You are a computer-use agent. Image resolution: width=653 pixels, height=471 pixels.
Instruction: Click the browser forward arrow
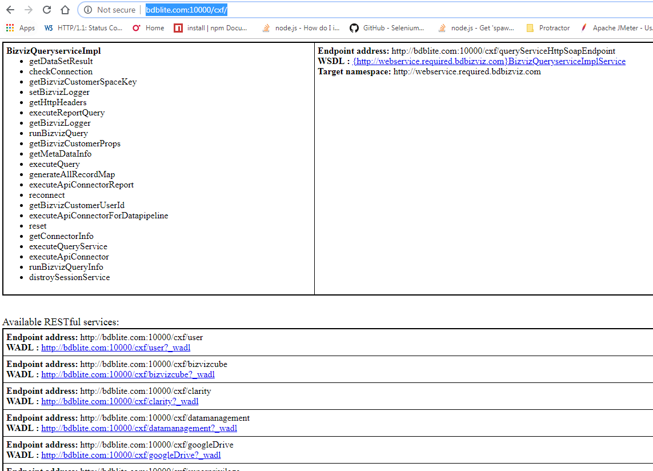click(29, 10)
